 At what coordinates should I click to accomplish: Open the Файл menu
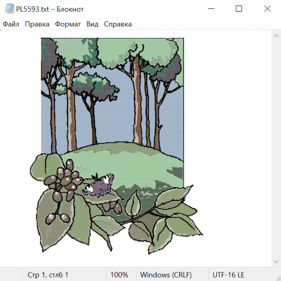(11, 24)
